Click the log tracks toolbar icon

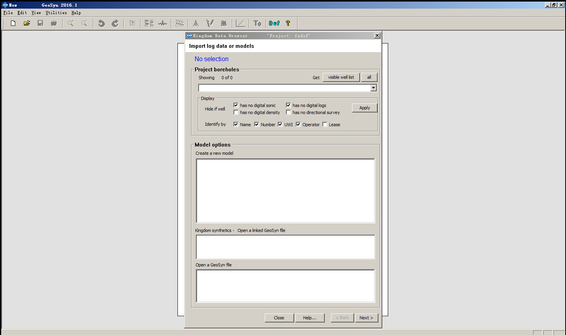pyautogui.click(x=132, y=24)
